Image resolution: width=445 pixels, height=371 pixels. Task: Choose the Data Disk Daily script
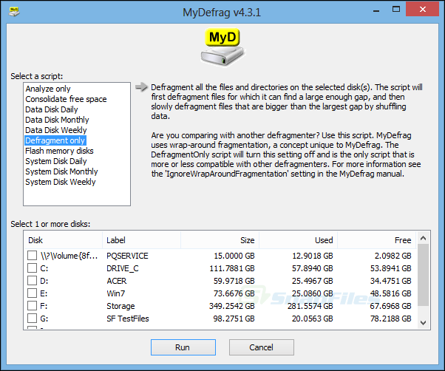pos(51,109)
